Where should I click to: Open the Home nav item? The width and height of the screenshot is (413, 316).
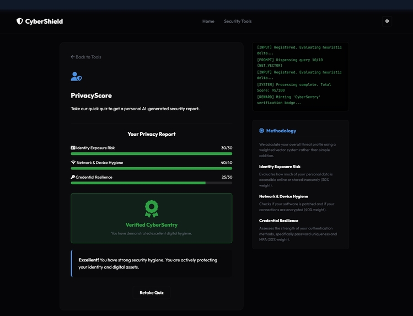tap(208, 22)
